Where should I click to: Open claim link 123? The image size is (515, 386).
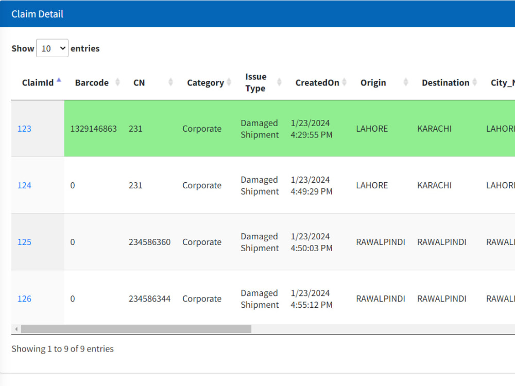click(24, 129)
